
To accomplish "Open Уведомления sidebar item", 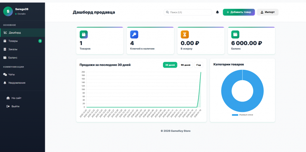I will pyautogui.click(x=23, y=83).
